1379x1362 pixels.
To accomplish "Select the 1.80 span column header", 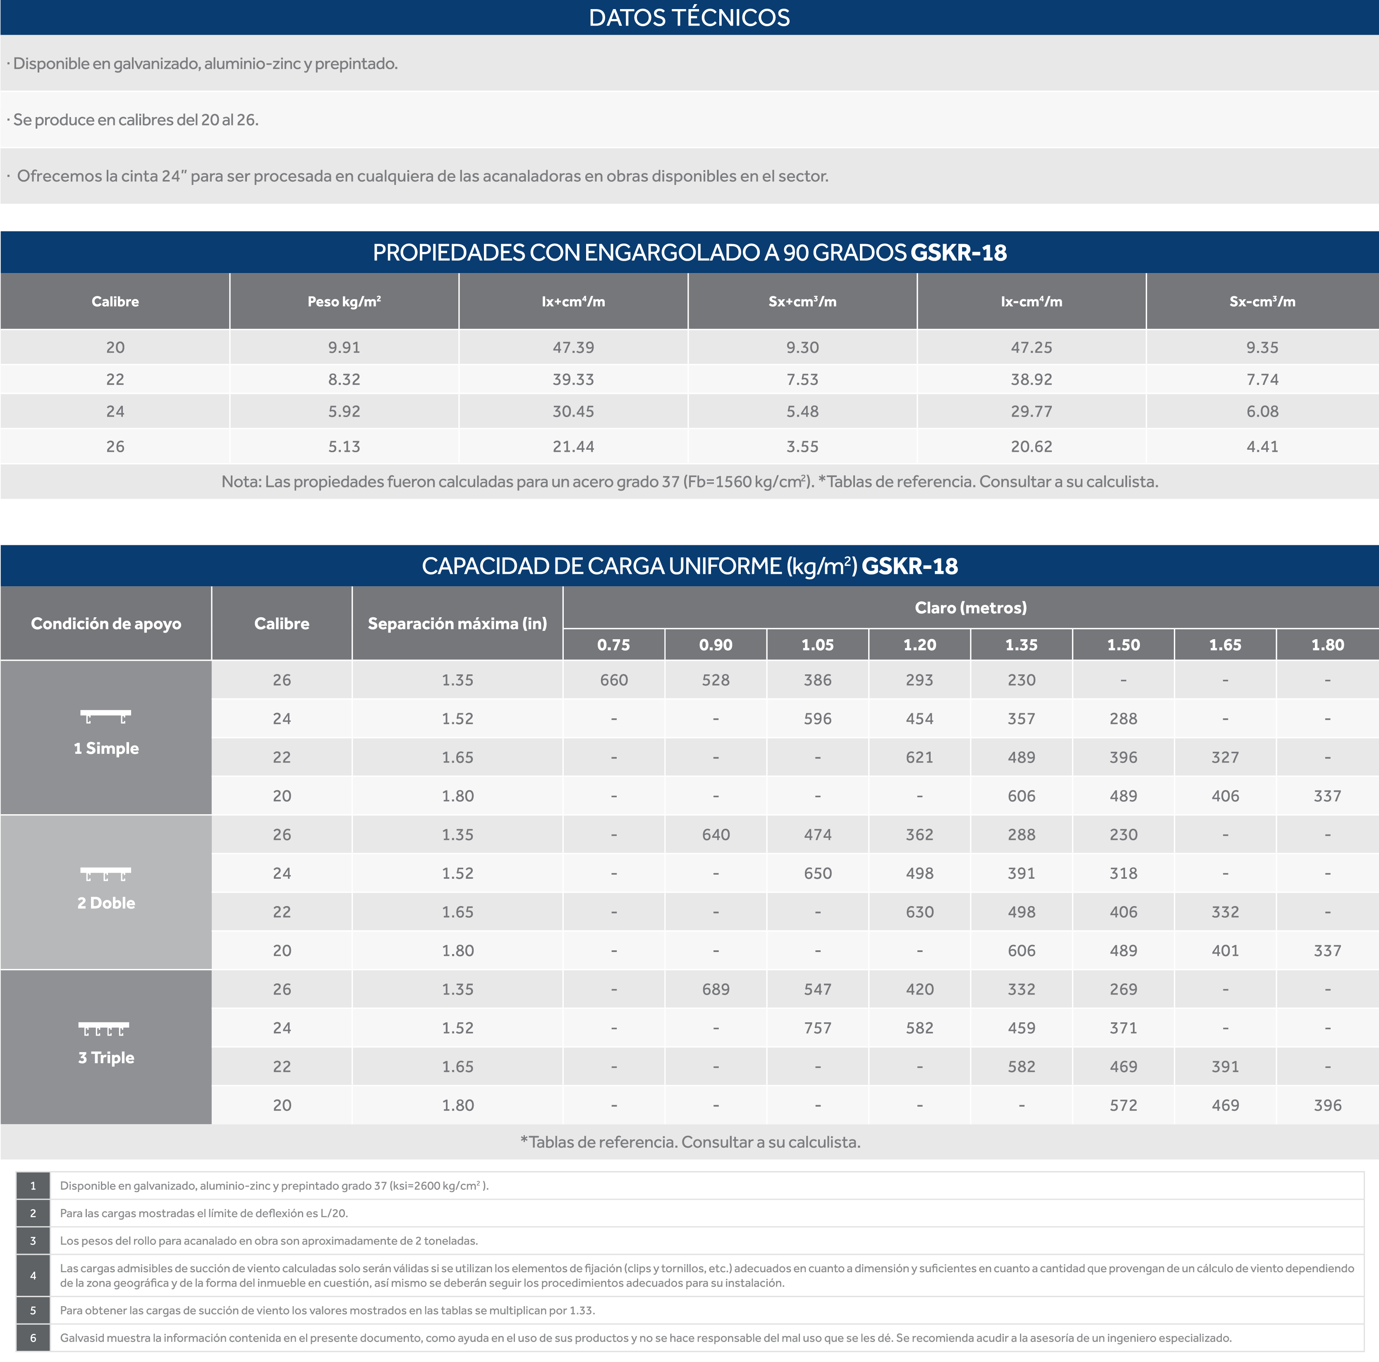I will pos(1327,645).
